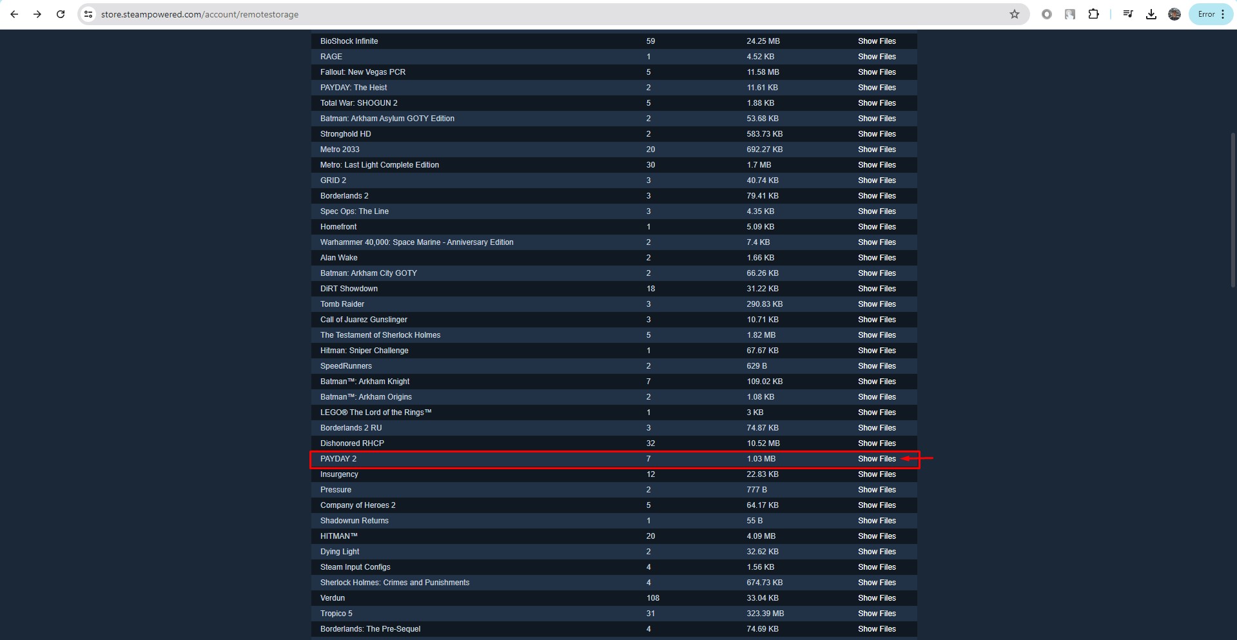Viewport: 1237px width, 640px height.
Task: Select the 'Batman™: Arkham Origins' name
Action: (366, 397)
